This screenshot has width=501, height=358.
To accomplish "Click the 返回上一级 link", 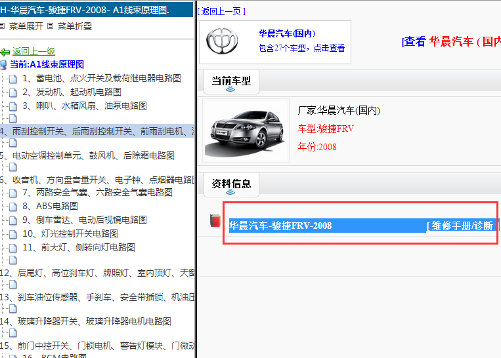I will pos(33,51).
